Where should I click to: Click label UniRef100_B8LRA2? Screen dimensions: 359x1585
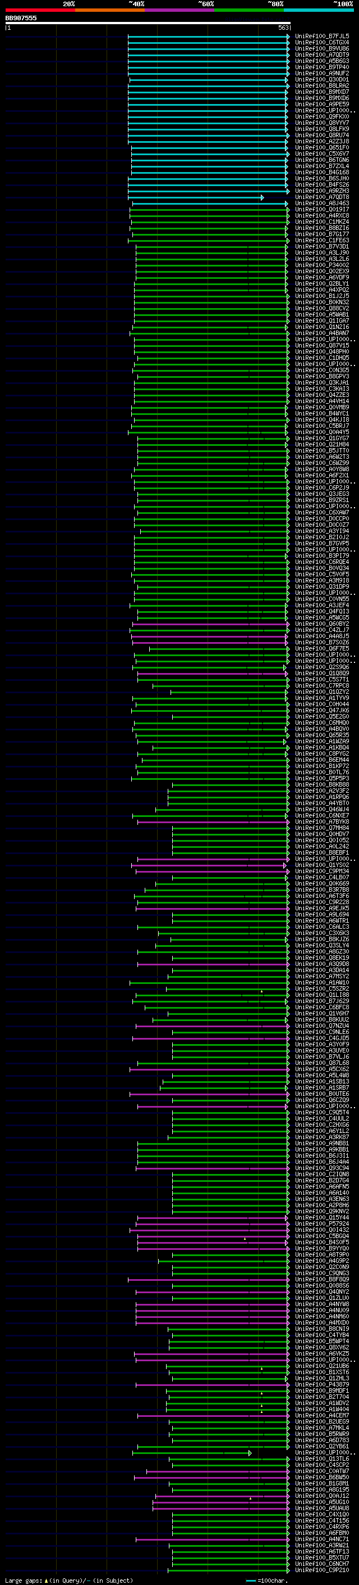pyautogui.click(x=322, y=85)
